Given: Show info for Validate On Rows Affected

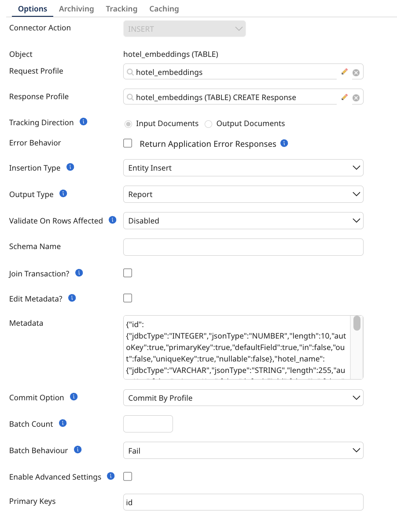Looking at the screenshot, I should [112, 220].
